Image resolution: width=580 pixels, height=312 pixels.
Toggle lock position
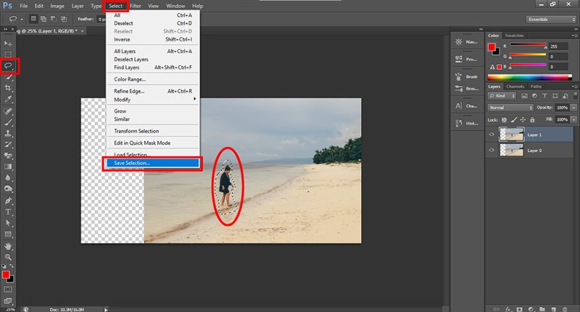523,119
